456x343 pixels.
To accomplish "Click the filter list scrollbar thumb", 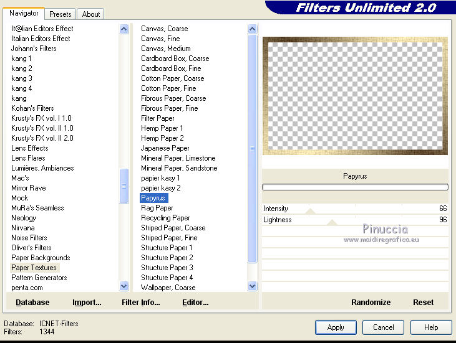I will pos(253,149).
